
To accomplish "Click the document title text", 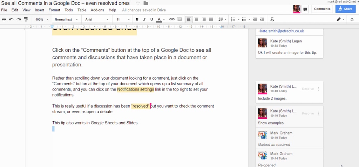I will [65, 3].
